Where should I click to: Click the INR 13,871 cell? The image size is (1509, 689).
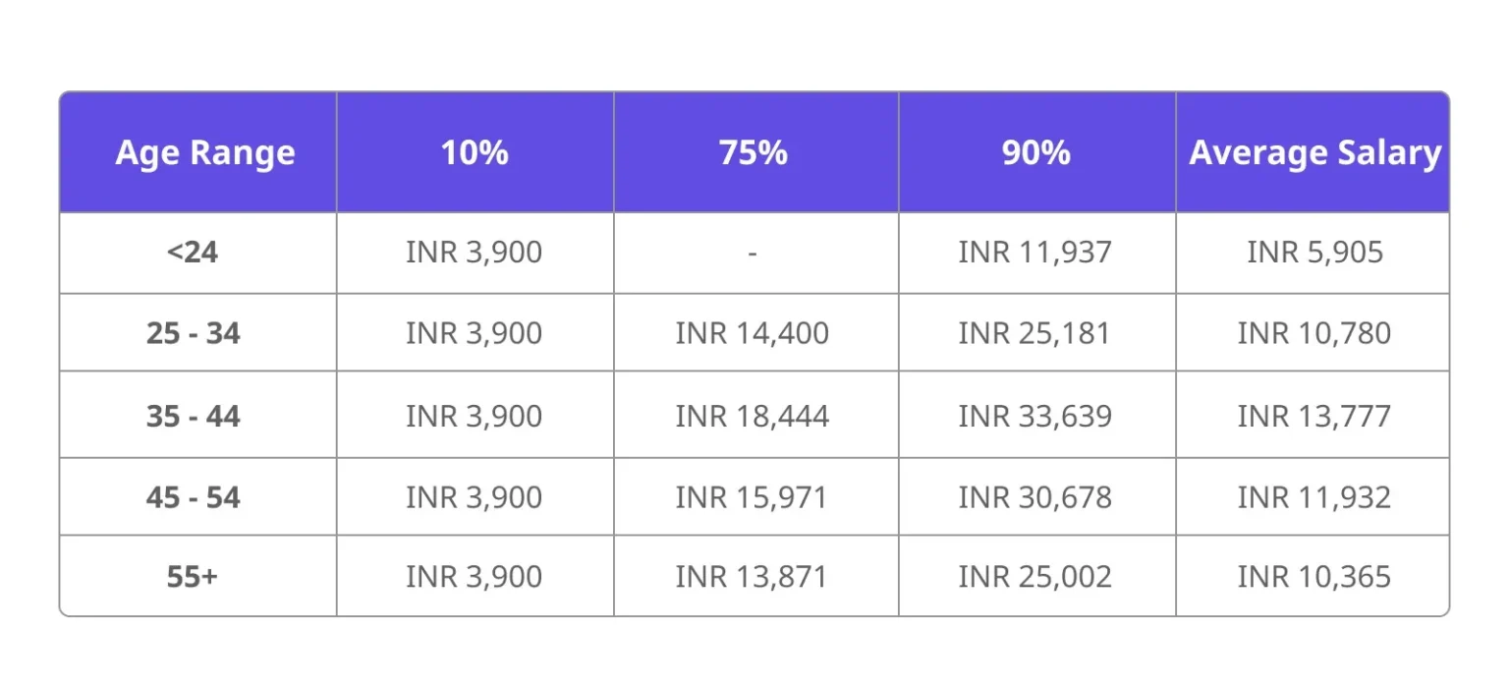753,576
